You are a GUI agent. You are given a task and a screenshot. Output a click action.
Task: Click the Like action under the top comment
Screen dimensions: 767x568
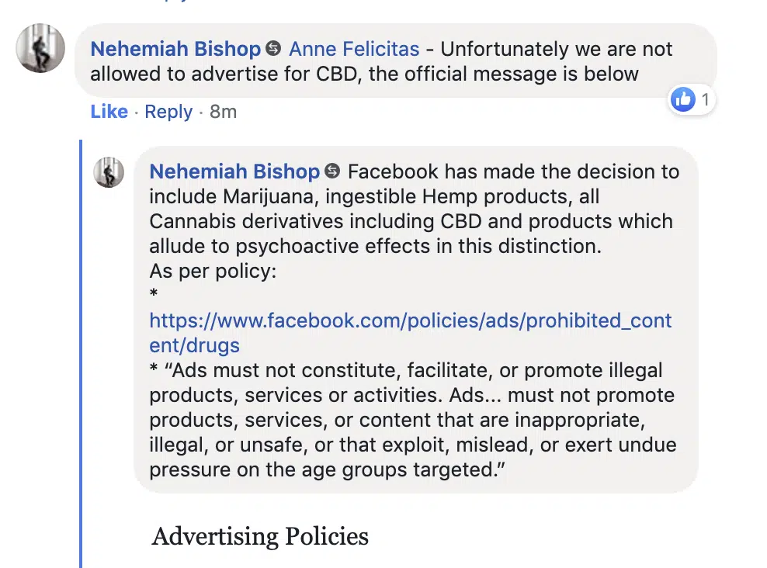pyautogui.click(x=109, y=112)
